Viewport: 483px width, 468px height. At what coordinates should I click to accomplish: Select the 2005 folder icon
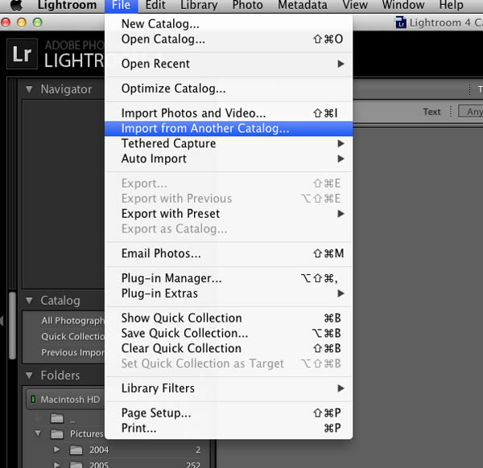click(76, 464)
